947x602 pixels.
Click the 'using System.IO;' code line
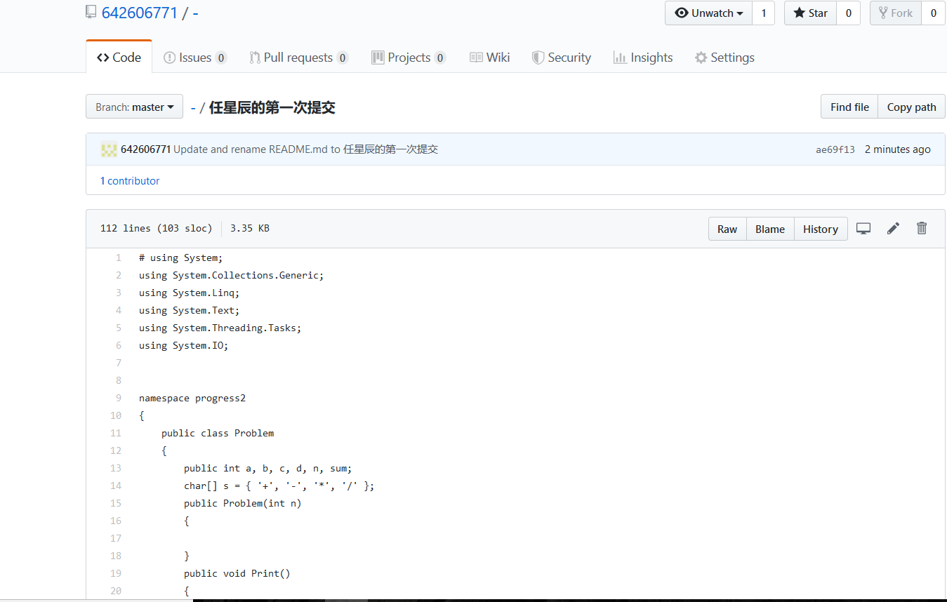click(184, 345)
